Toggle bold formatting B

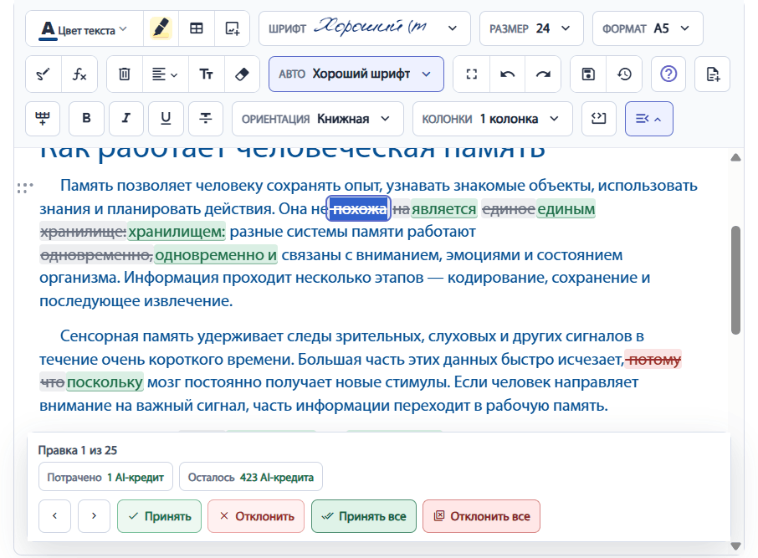tap(86, 119)
